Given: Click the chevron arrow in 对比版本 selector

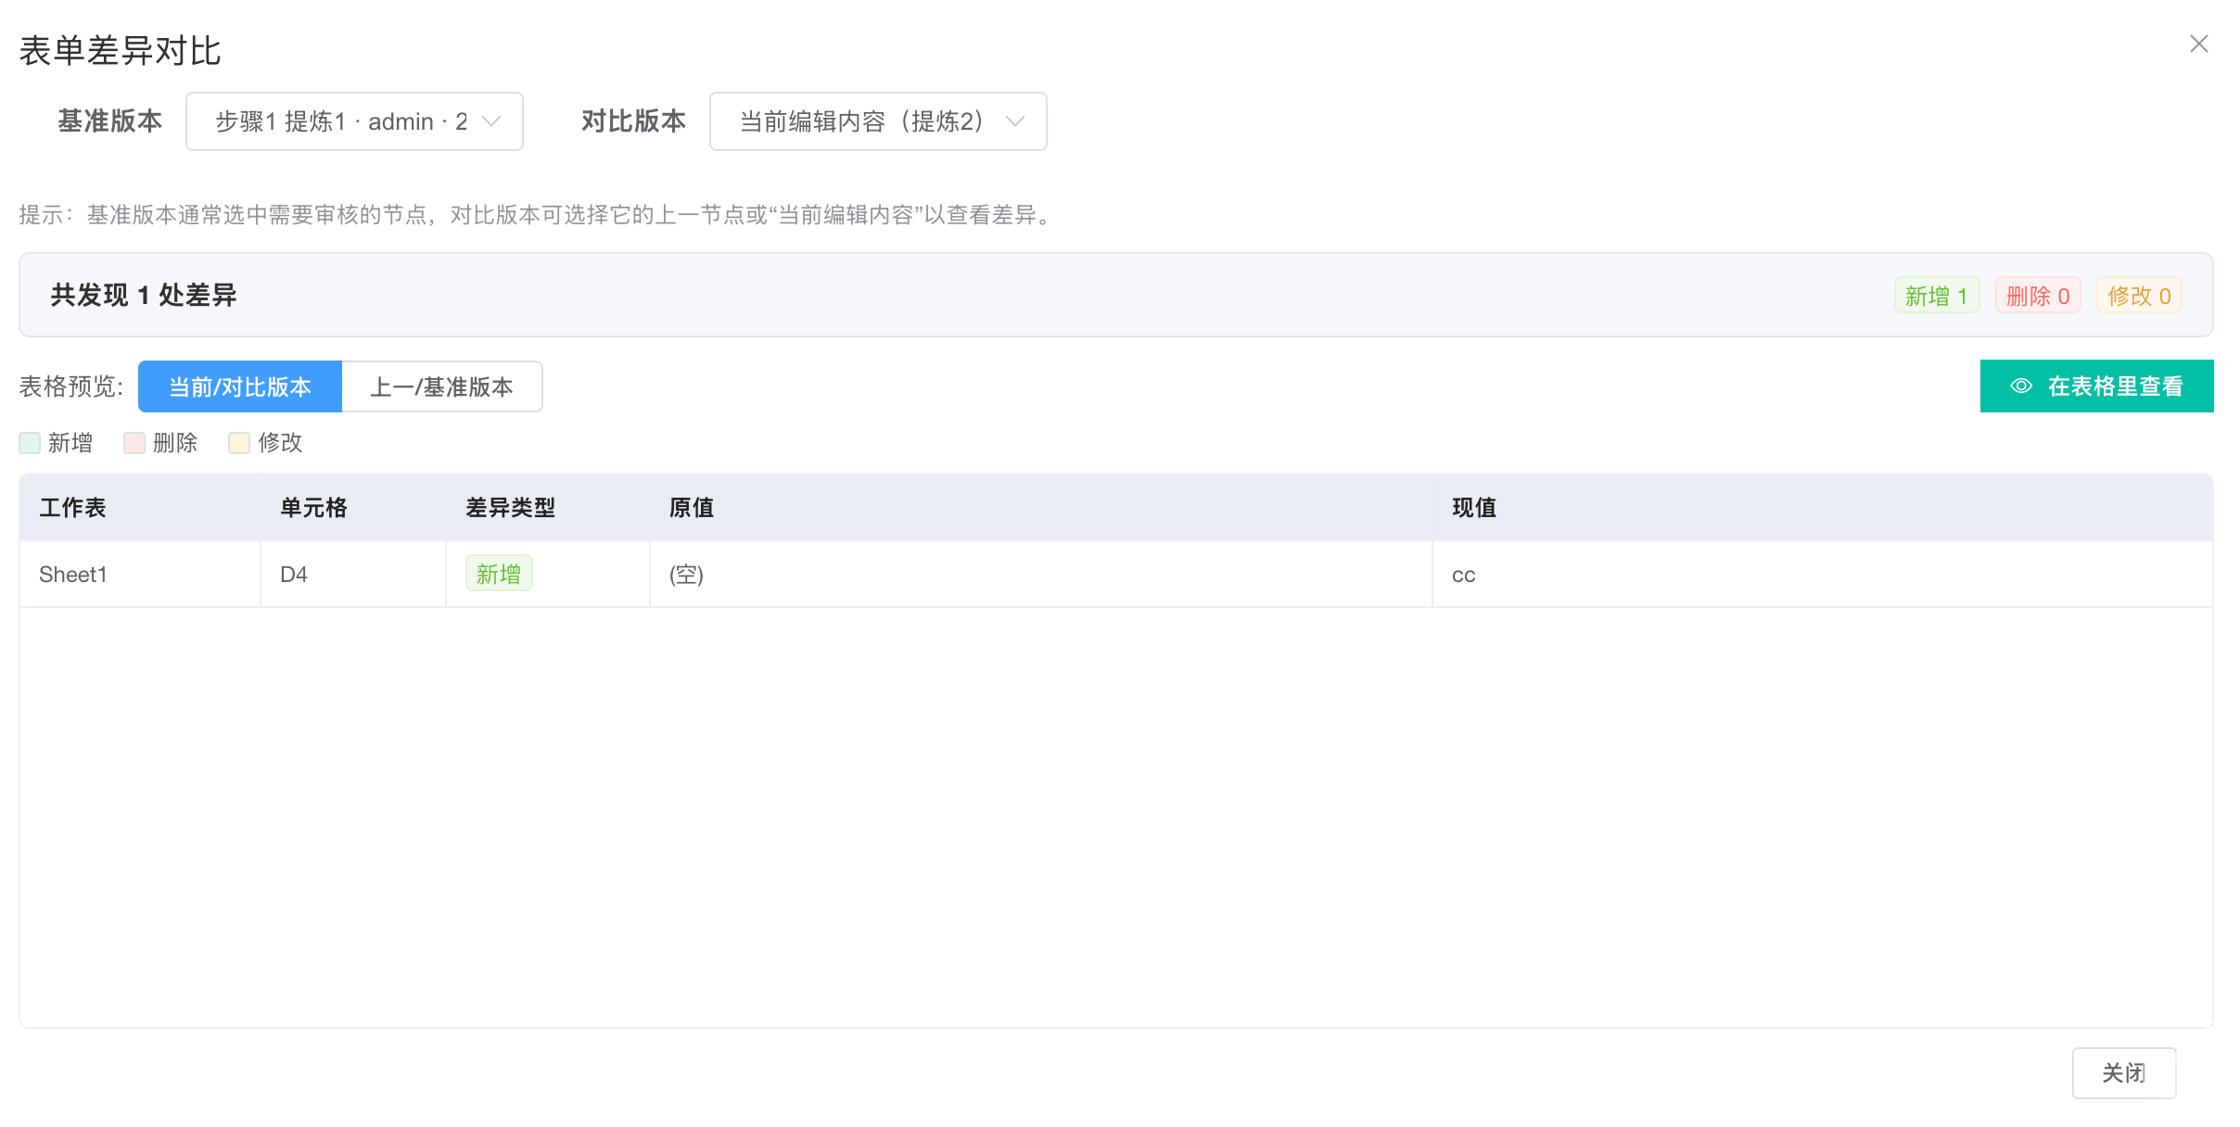Looking at the screenshot, I should coord(1015,121).
